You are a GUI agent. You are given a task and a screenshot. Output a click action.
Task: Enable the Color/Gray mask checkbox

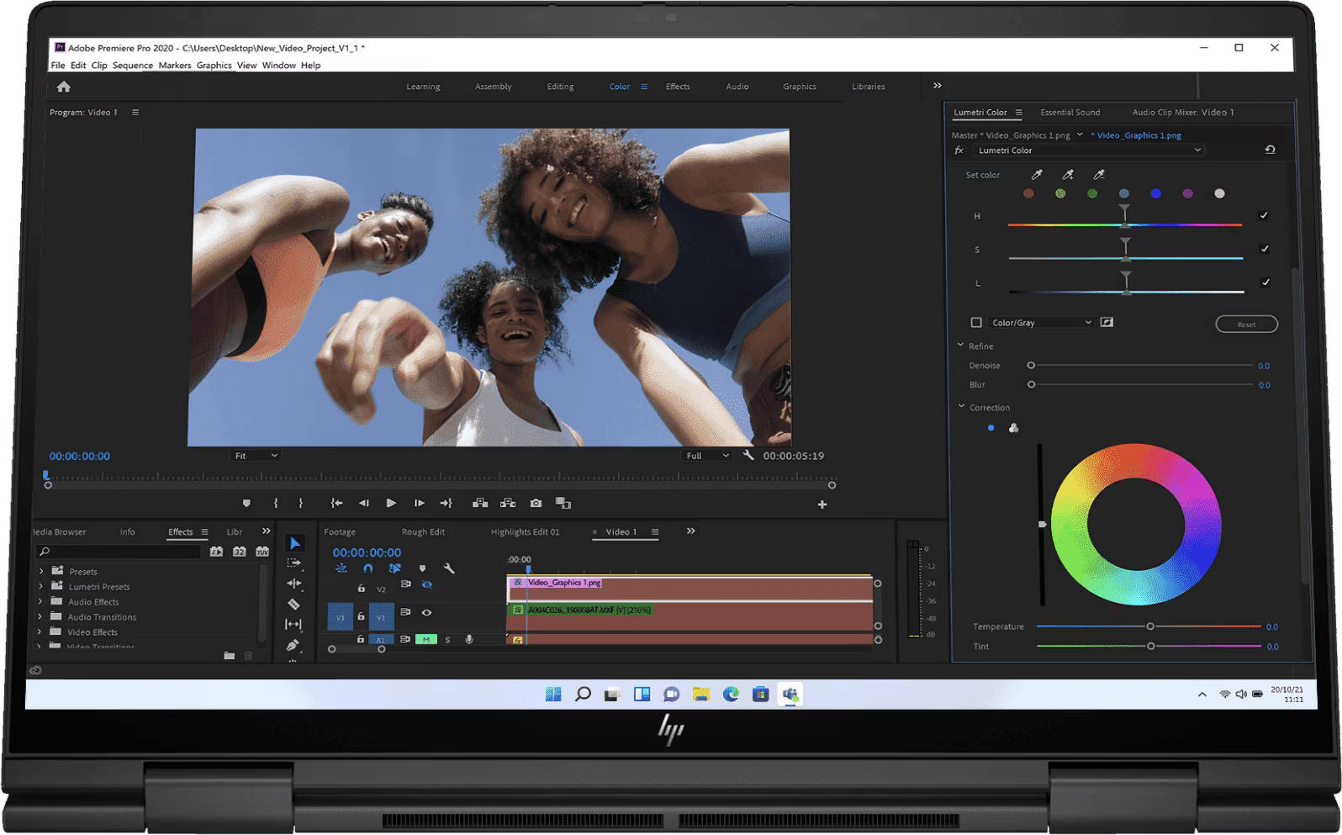[976, 322]
